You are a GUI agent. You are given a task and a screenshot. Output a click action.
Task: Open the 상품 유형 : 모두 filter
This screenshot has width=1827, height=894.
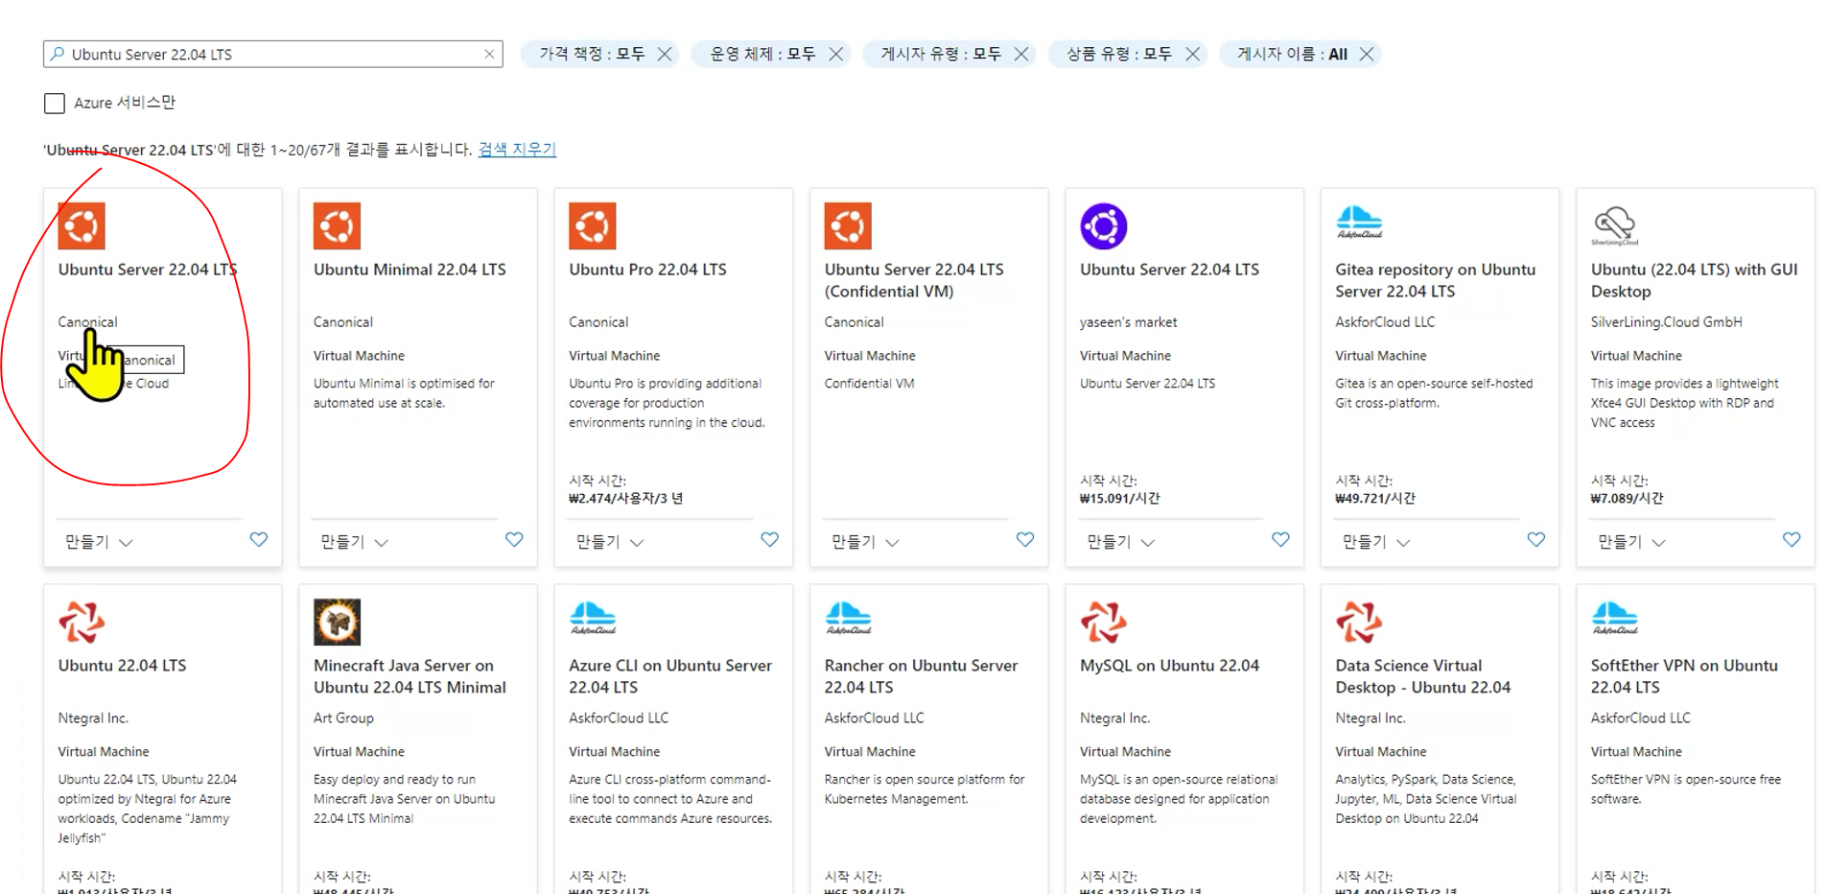(x=1119, y=54)
